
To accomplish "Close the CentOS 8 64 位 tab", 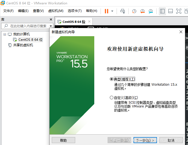I will pyautogui.click(x=89, y=21).
